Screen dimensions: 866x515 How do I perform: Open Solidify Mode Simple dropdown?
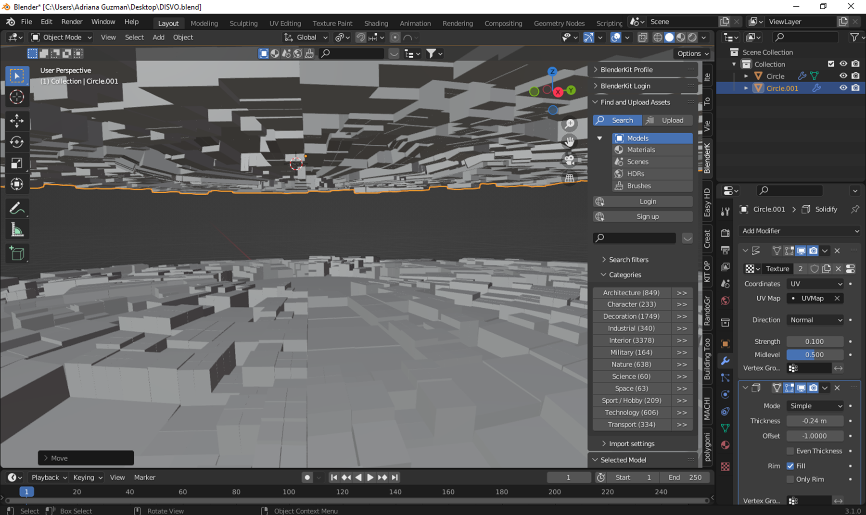pyautogui.click(x=815, y=406)
